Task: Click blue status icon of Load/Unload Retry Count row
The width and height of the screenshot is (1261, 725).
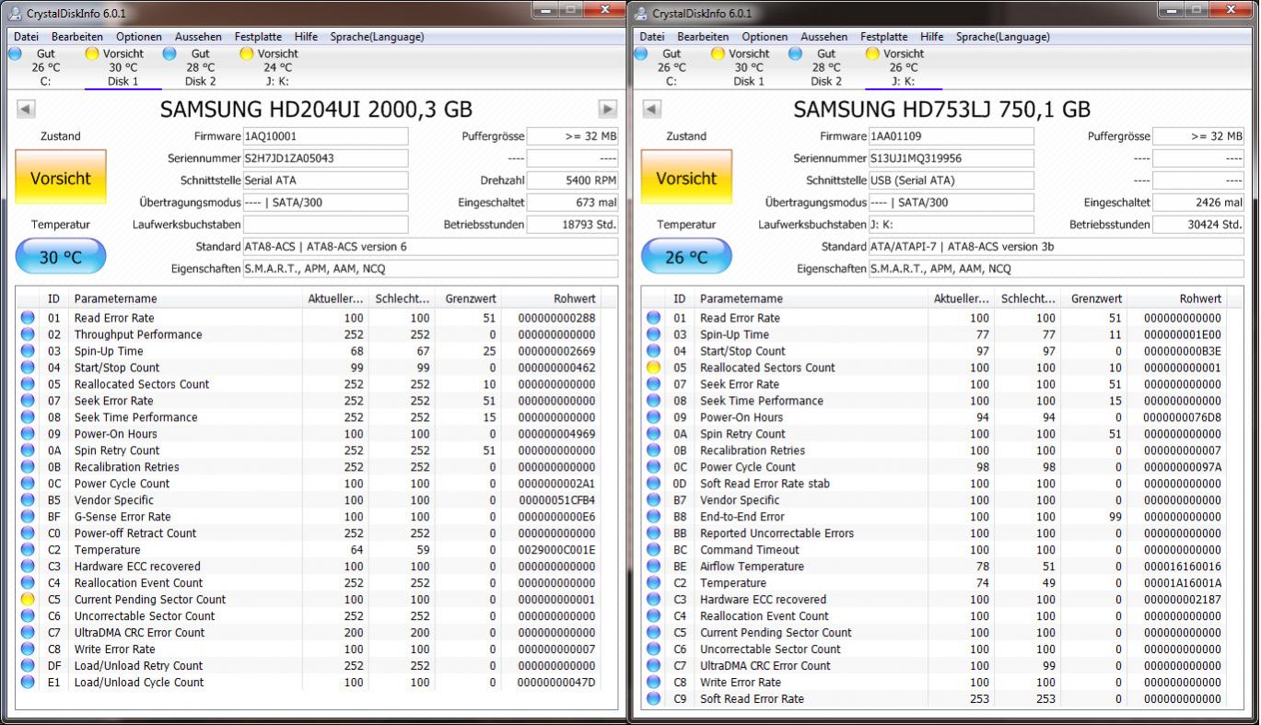Action: click(x=28, y=666)
